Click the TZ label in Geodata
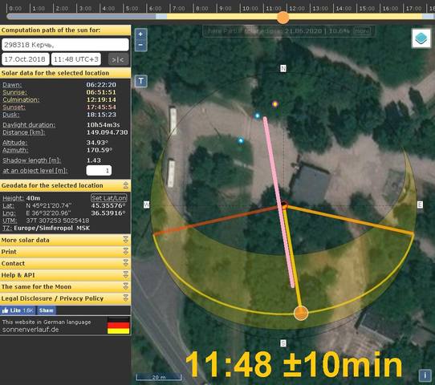 (7, 228)
